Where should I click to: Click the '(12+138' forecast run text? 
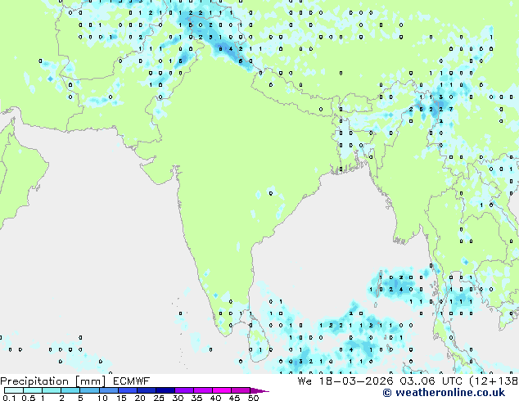point(494,381)
